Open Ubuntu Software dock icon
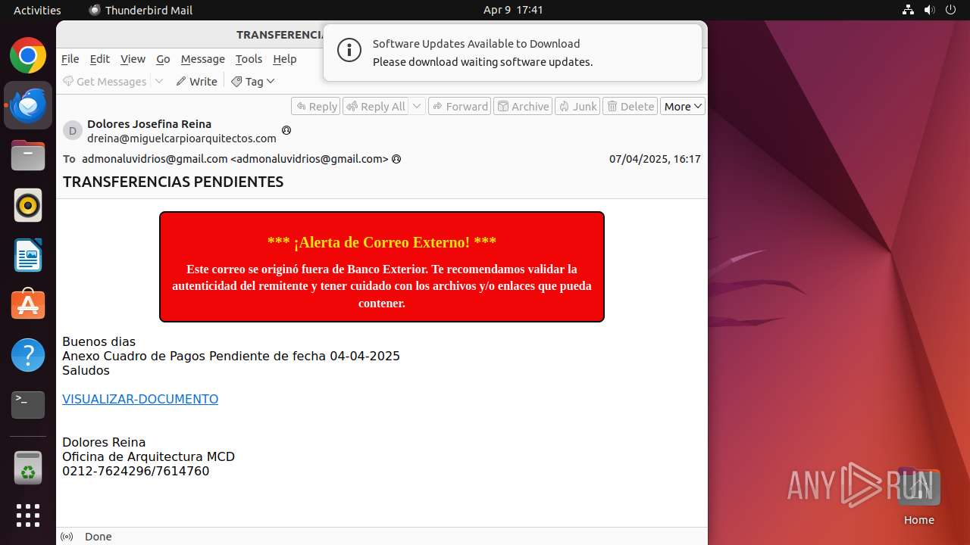This screenshot has height=545, width=970. point(28,305)
